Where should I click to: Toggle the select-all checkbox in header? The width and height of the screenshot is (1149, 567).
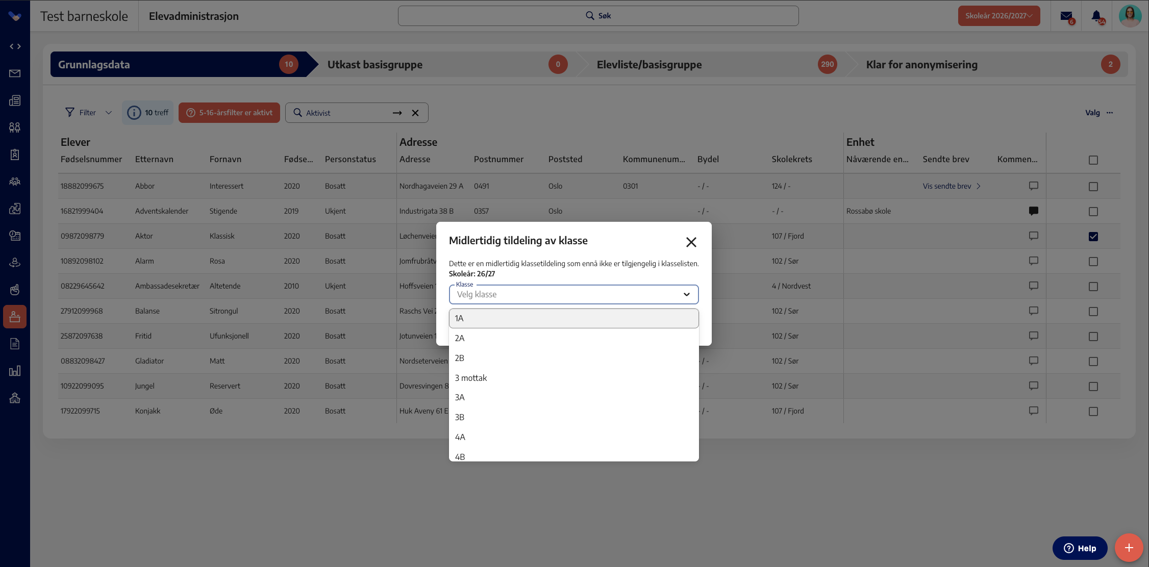tap(1093, 160)
